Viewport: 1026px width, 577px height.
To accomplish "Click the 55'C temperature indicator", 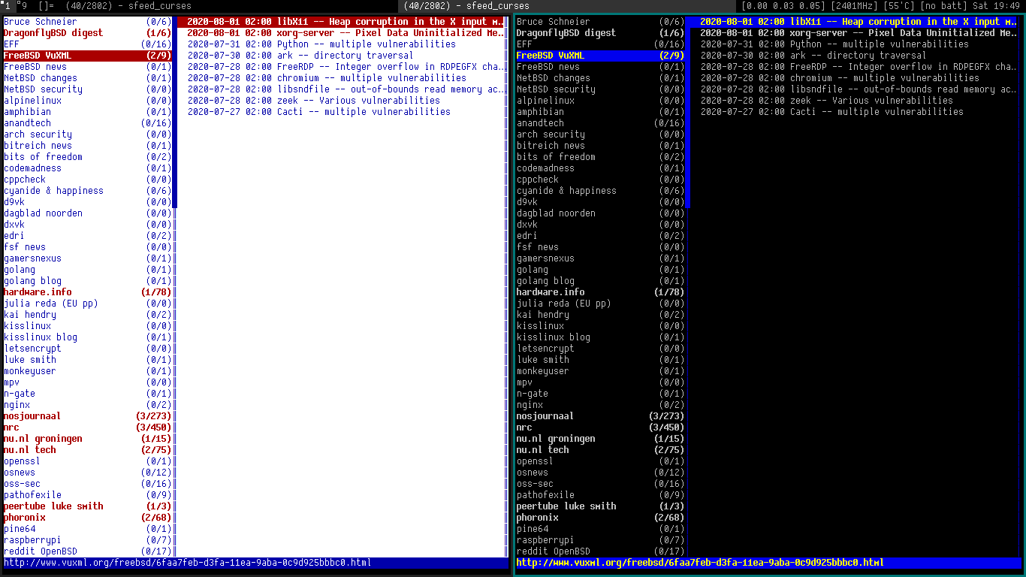I will pos(901,6).
